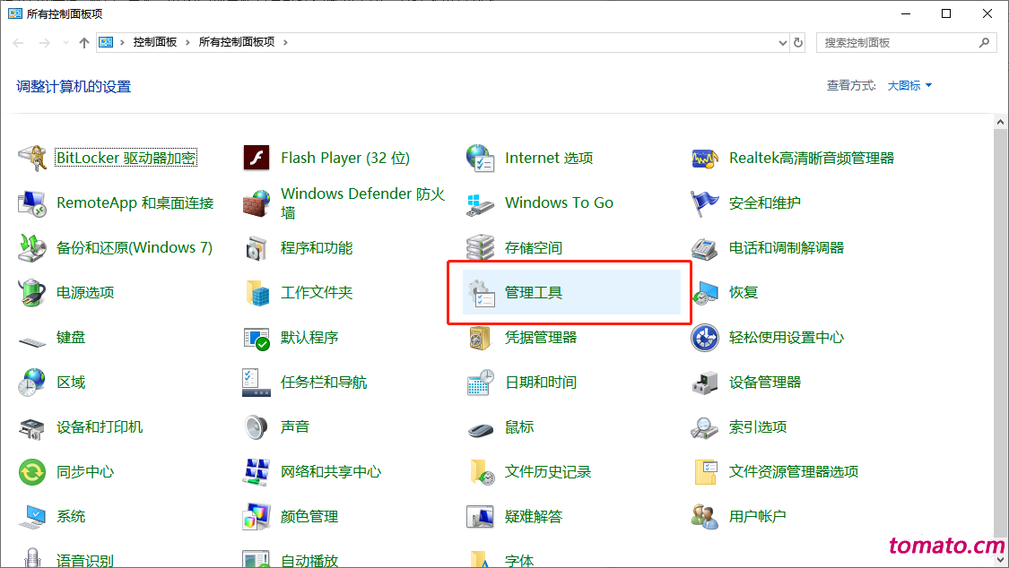Focus the 搜索控制面板 search box
1009x568 pixels.
(907, 43)
